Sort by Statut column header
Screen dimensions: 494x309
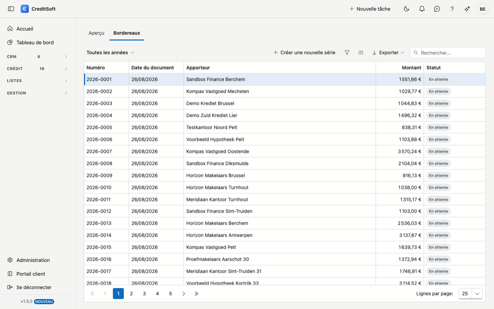455,68
